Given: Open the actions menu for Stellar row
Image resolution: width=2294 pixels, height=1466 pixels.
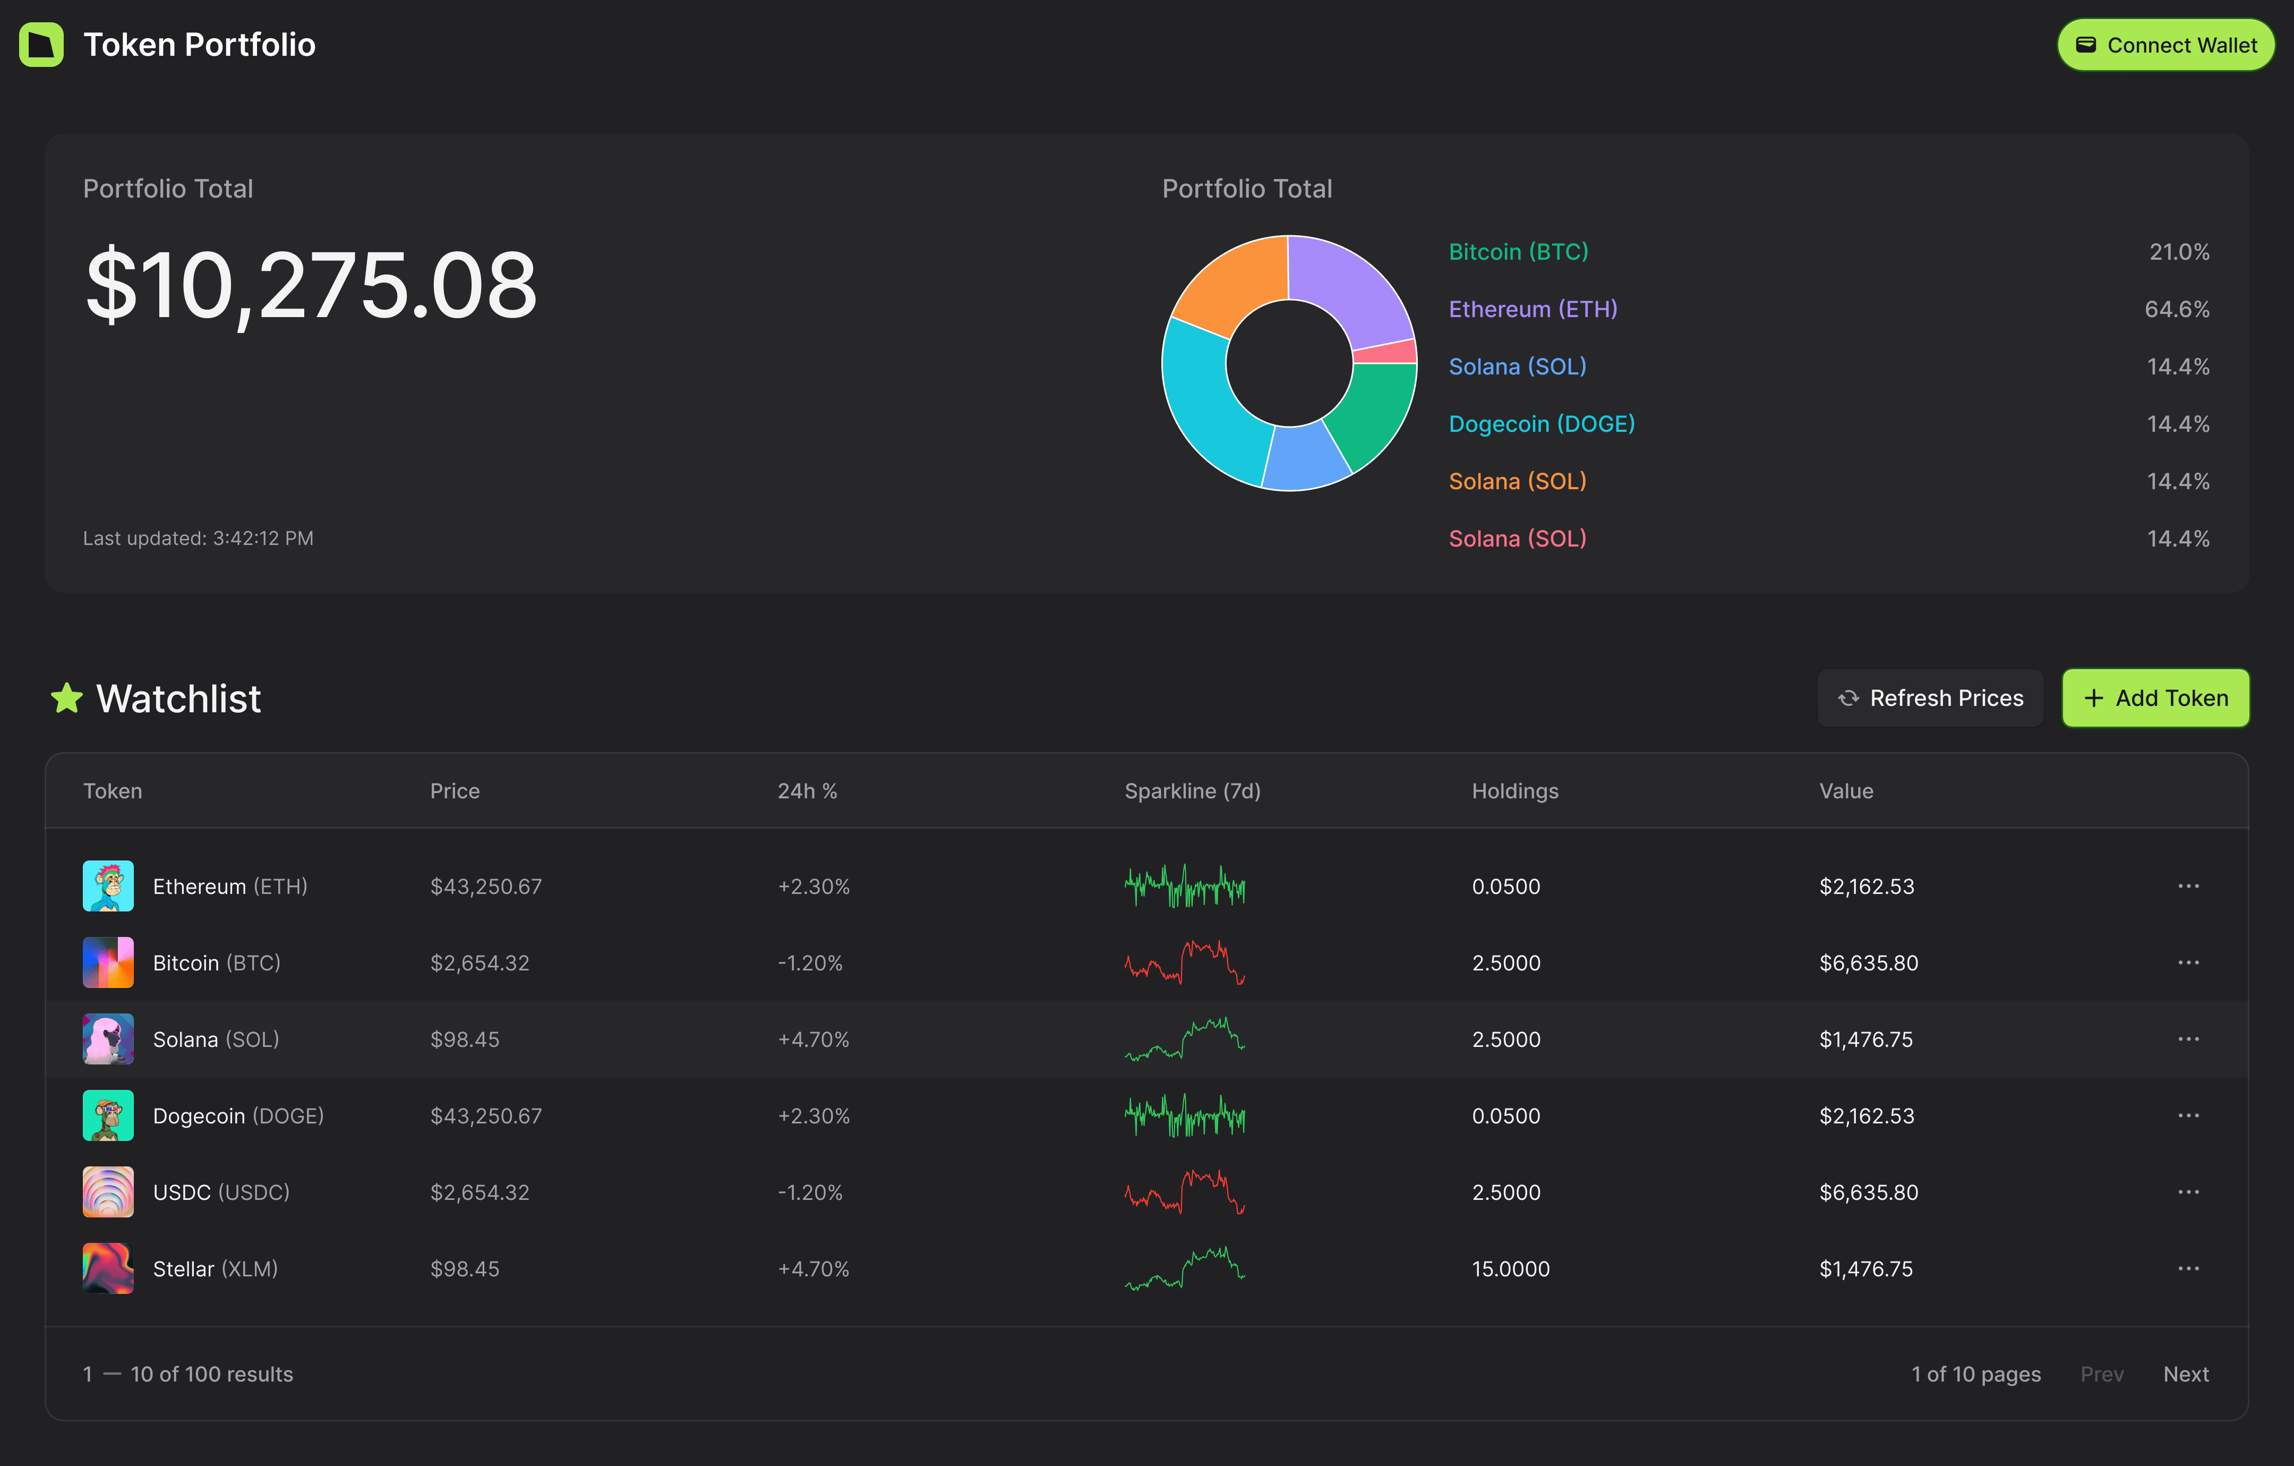Looking at the screenshot, I should (x=2188, y=1268).
